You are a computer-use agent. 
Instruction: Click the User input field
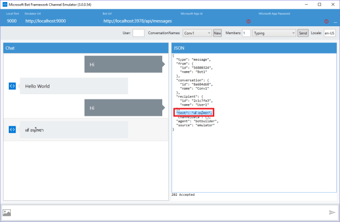click(139, 33)
